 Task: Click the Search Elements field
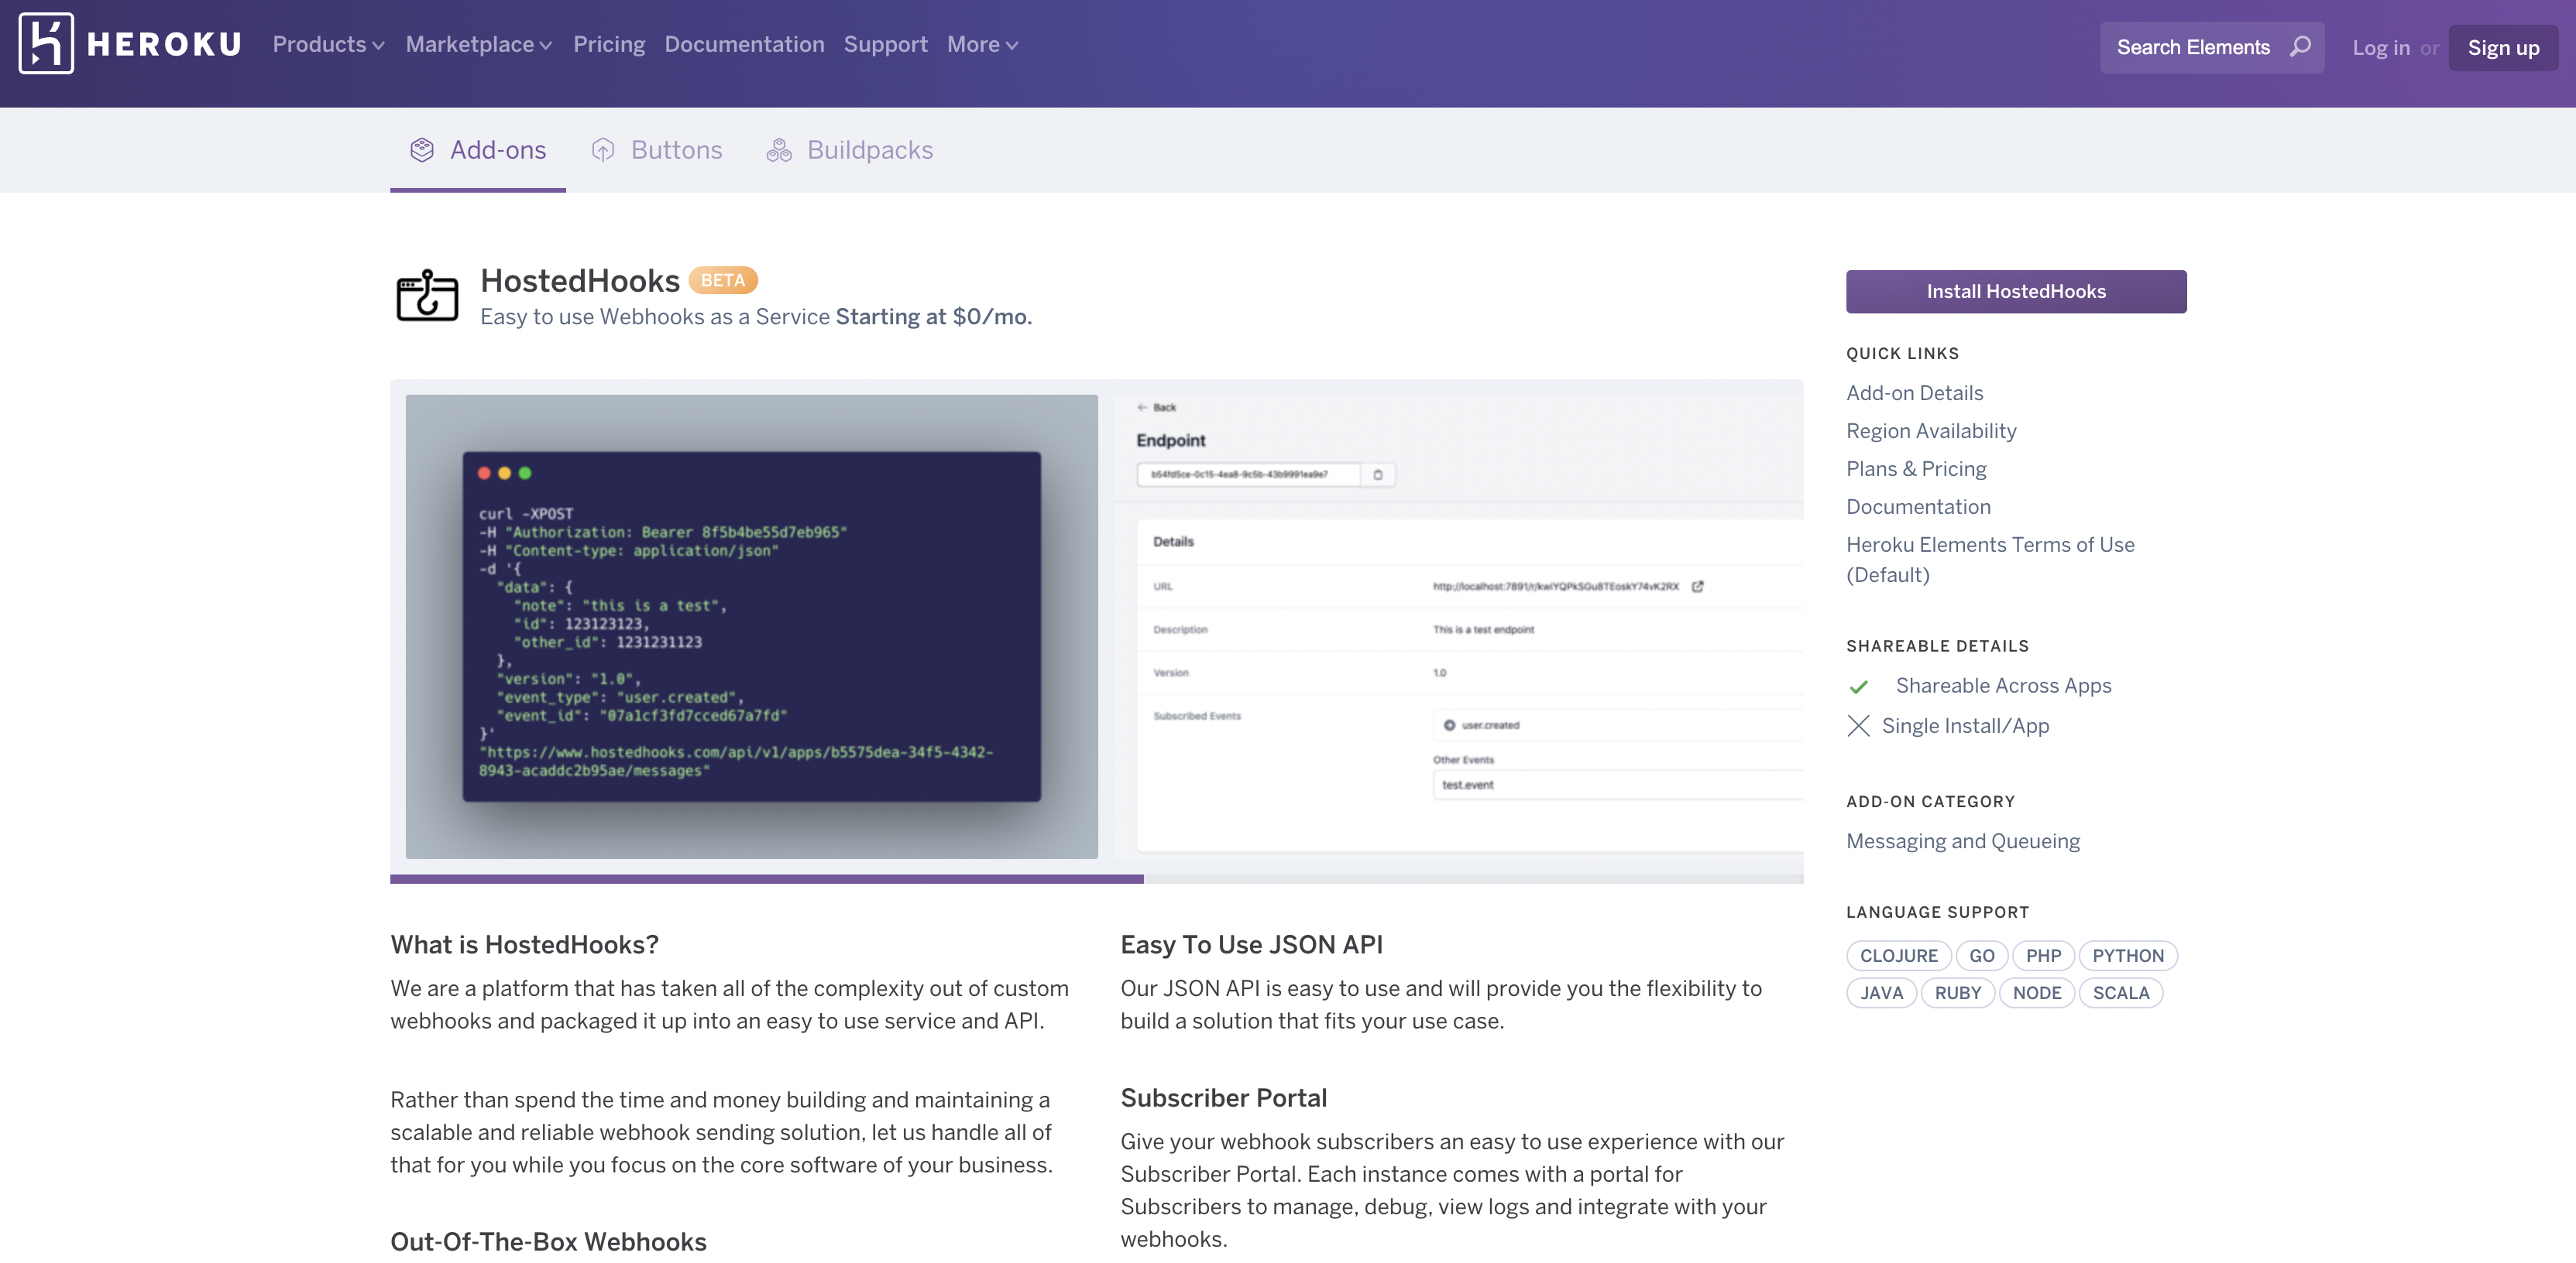tap(2211, 47)
